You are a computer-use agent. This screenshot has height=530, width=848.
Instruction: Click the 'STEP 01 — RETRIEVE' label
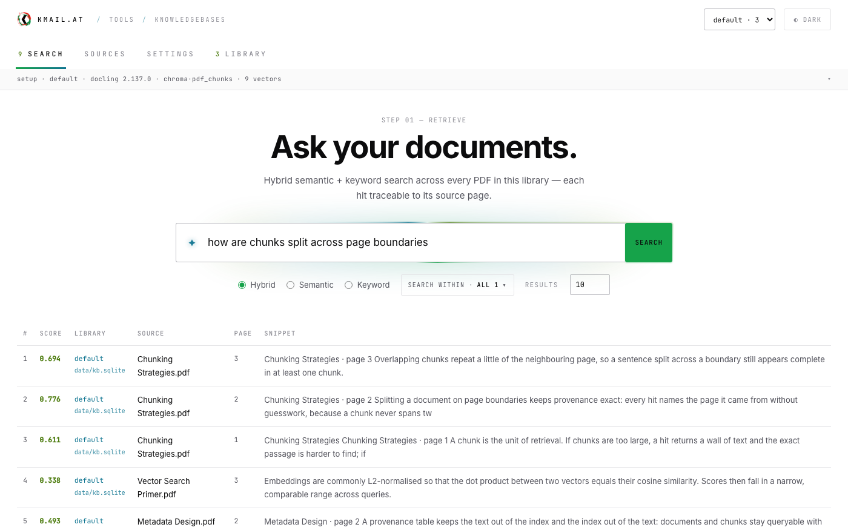point(424,120)
